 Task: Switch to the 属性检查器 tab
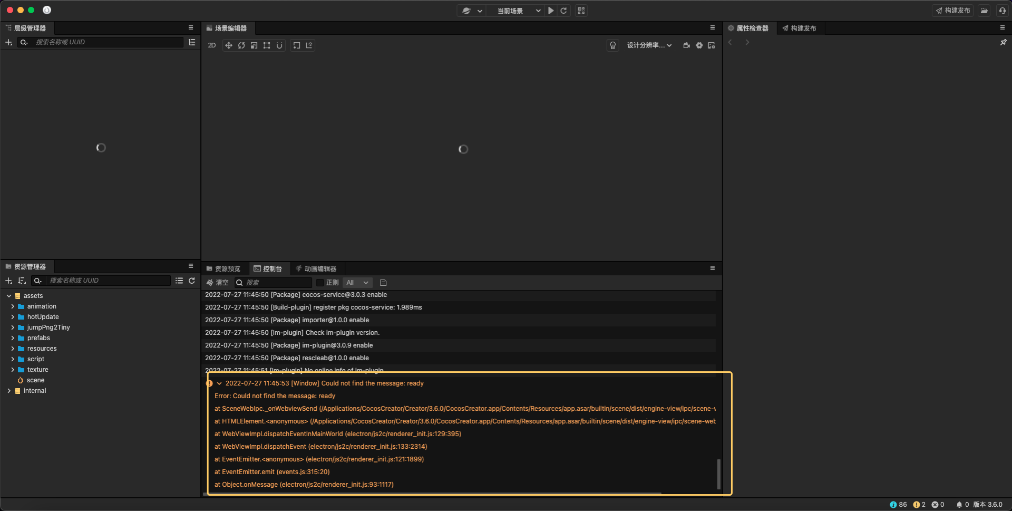pyautogui.click(x=748, y=28)
